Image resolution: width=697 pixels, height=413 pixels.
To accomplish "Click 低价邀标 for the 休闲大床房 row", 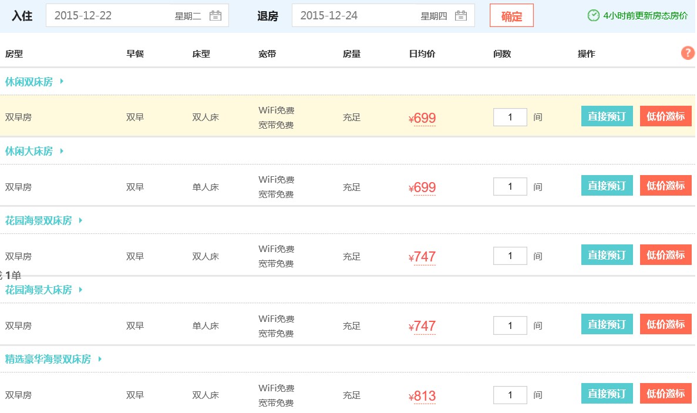I will pyautogui.click(x=665, y=186).
